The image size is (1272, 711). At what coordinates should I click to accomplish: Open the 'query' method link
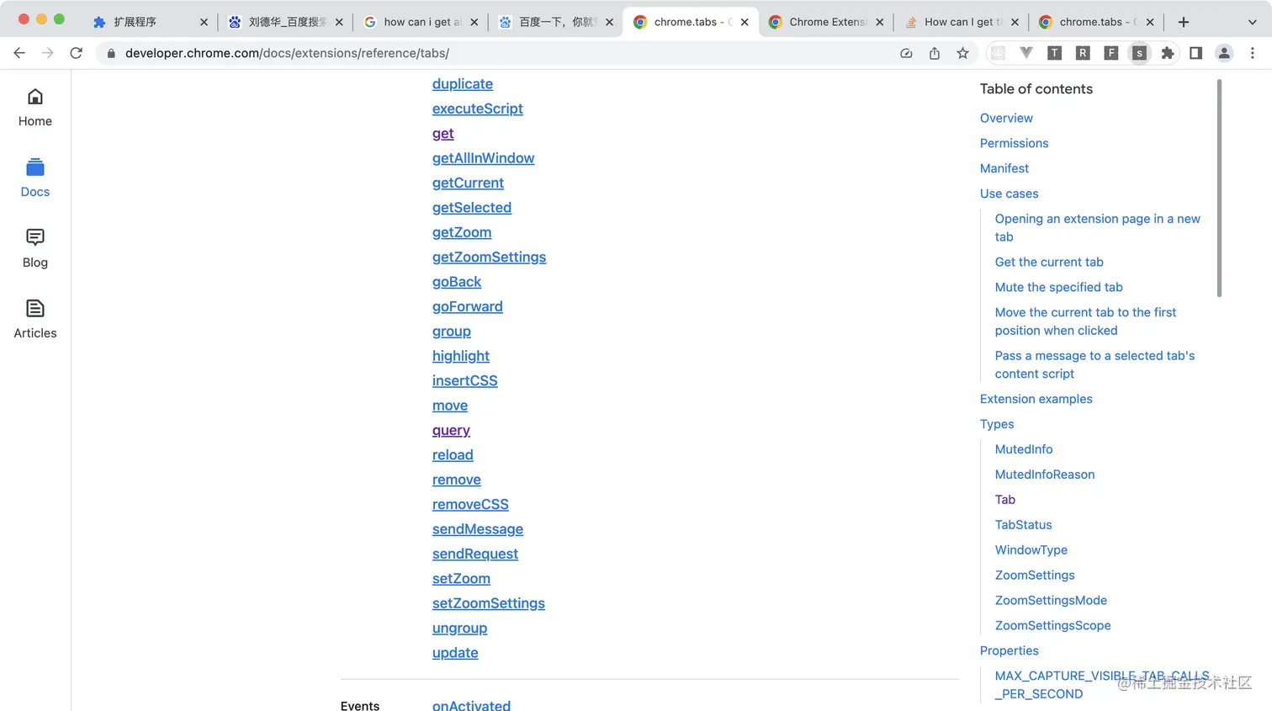pyautogui.click(x=451, y=430)
